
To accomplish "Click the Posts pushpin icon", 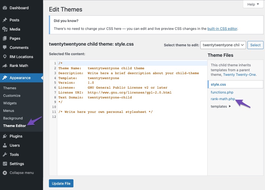I will click(x=5, y=20).
